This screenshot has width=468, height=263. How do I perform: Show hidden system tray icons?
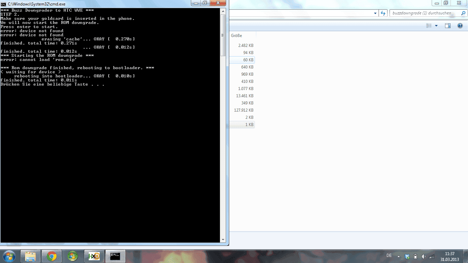click(x=398, y=256)
